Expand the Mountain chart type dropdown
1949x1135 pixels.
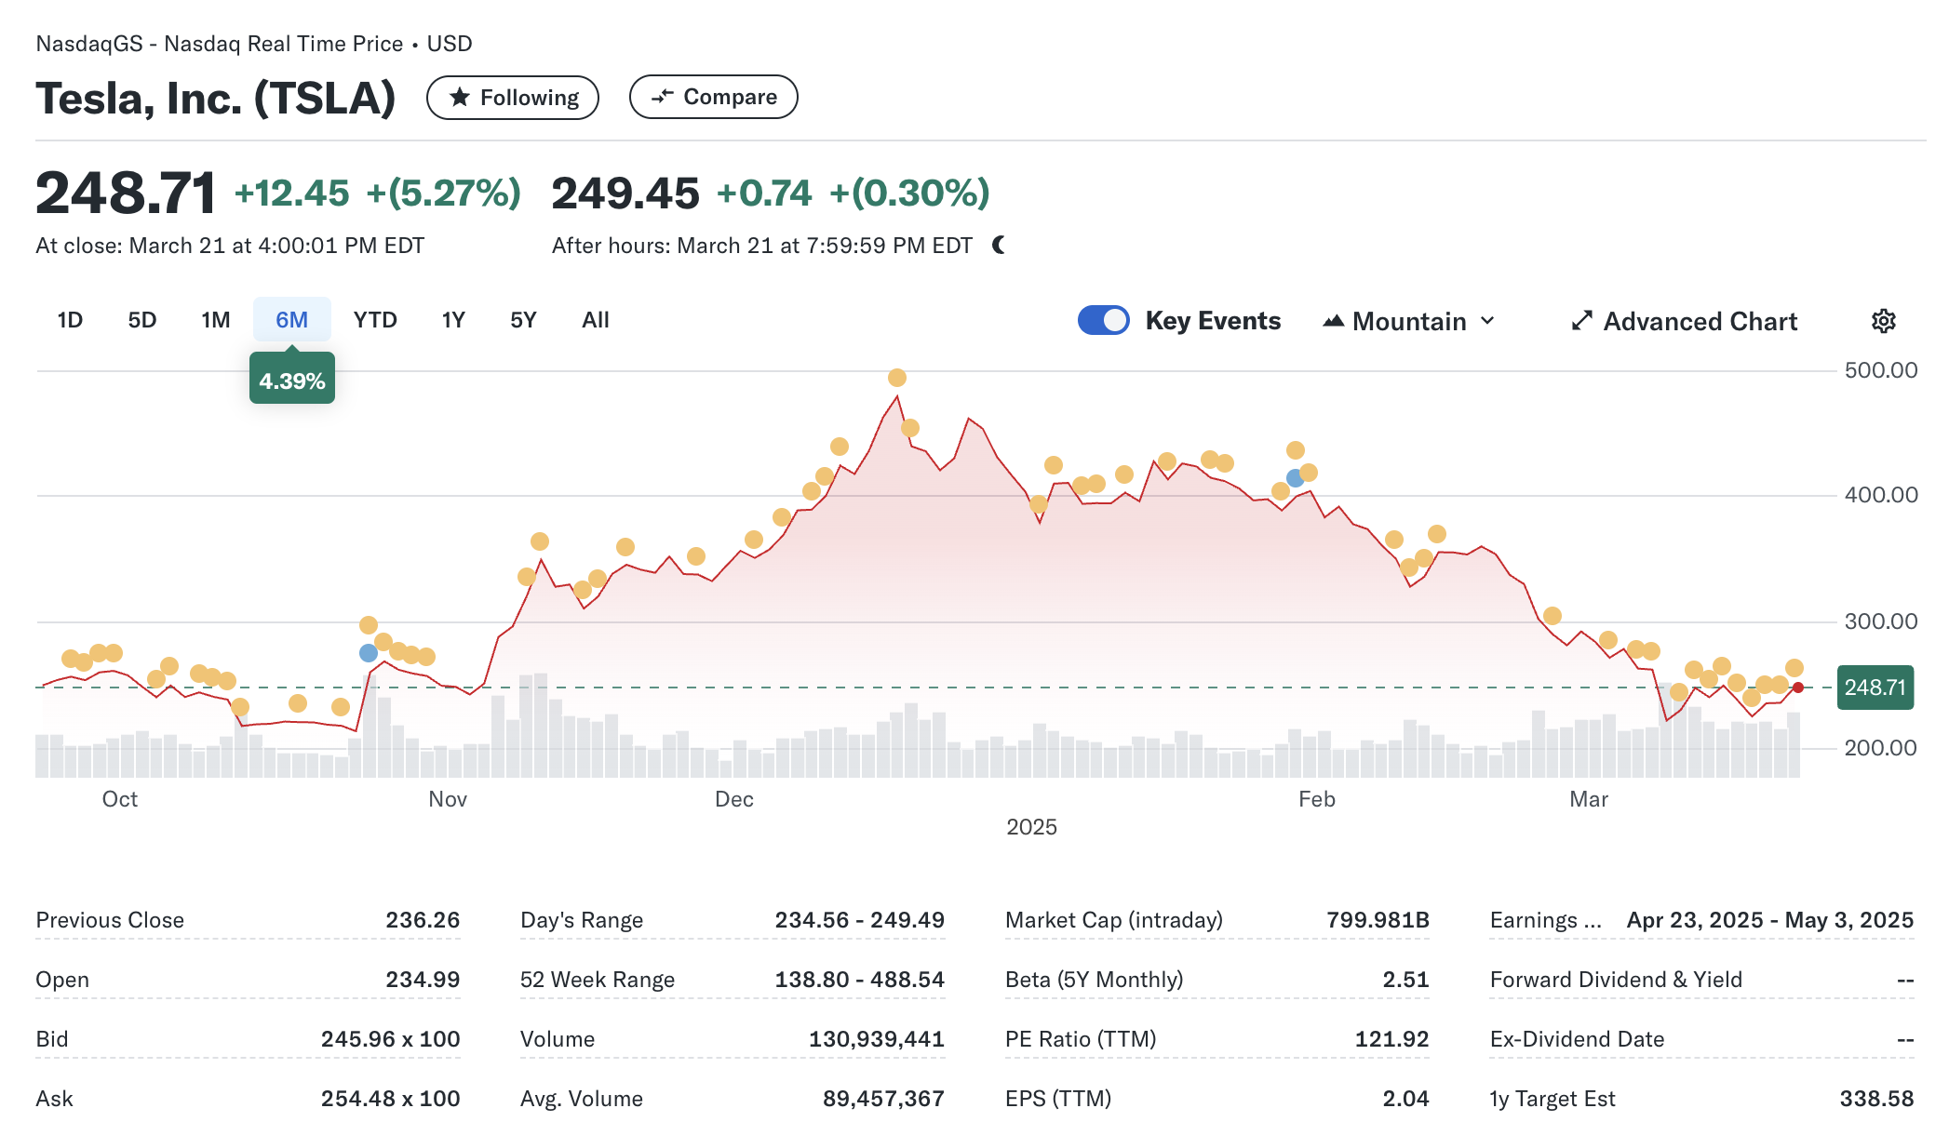pyautogui.click(x=1409, y=321)
